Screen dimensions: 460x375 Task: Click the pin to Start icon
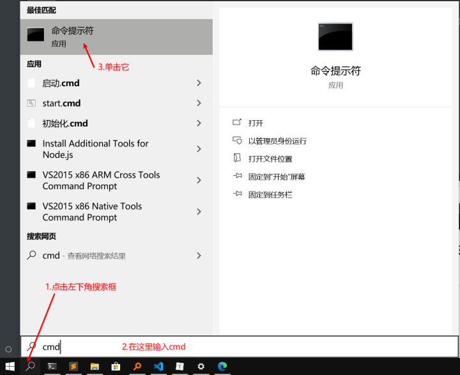tap(237, 176)
